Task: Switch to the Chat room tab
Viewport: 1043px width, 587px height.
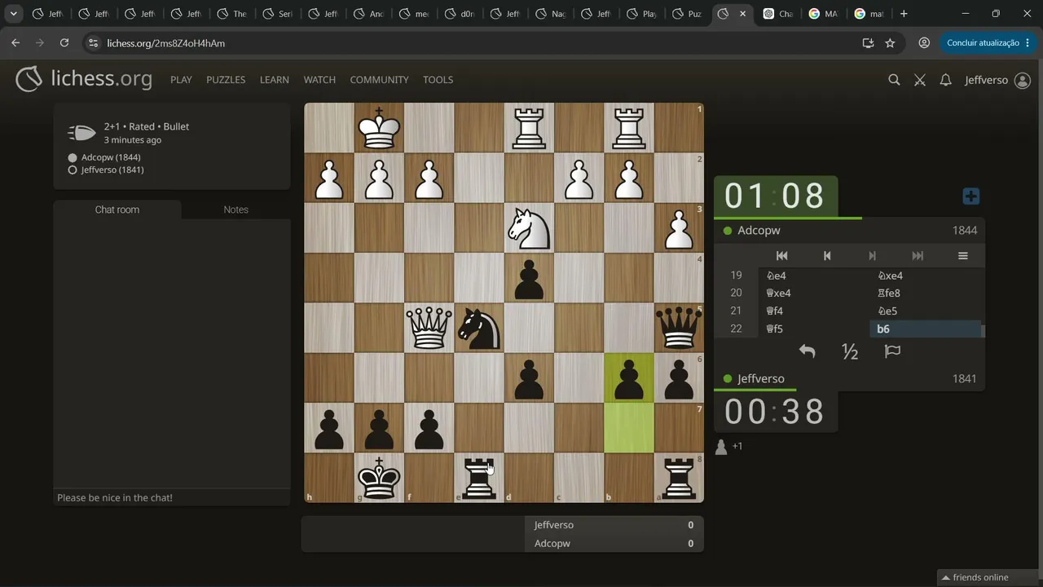Action: pyautogui.click(x=117, y=210)
